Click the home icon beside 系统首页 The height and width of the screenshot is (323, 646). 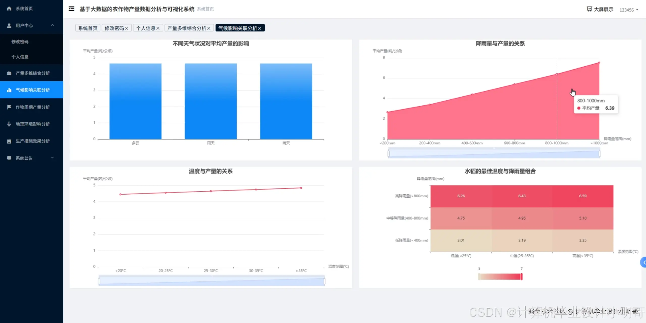[9, 9]
